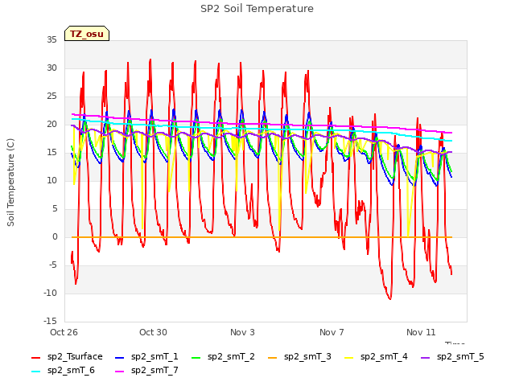Click the red sp2_Tsurface legend swatch
The width and height of the screenshot is (515, 386).
(35, 358)
